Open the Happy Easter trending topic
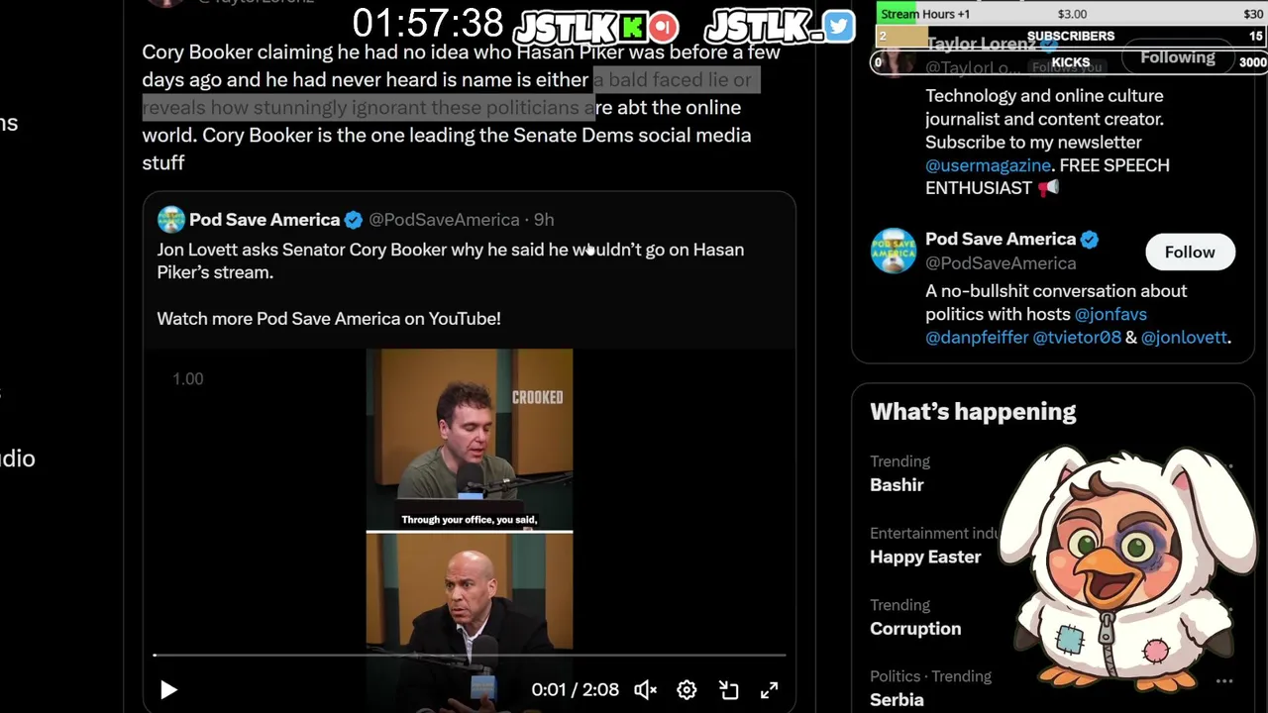The image size is (1268, 713). point(925,557)
